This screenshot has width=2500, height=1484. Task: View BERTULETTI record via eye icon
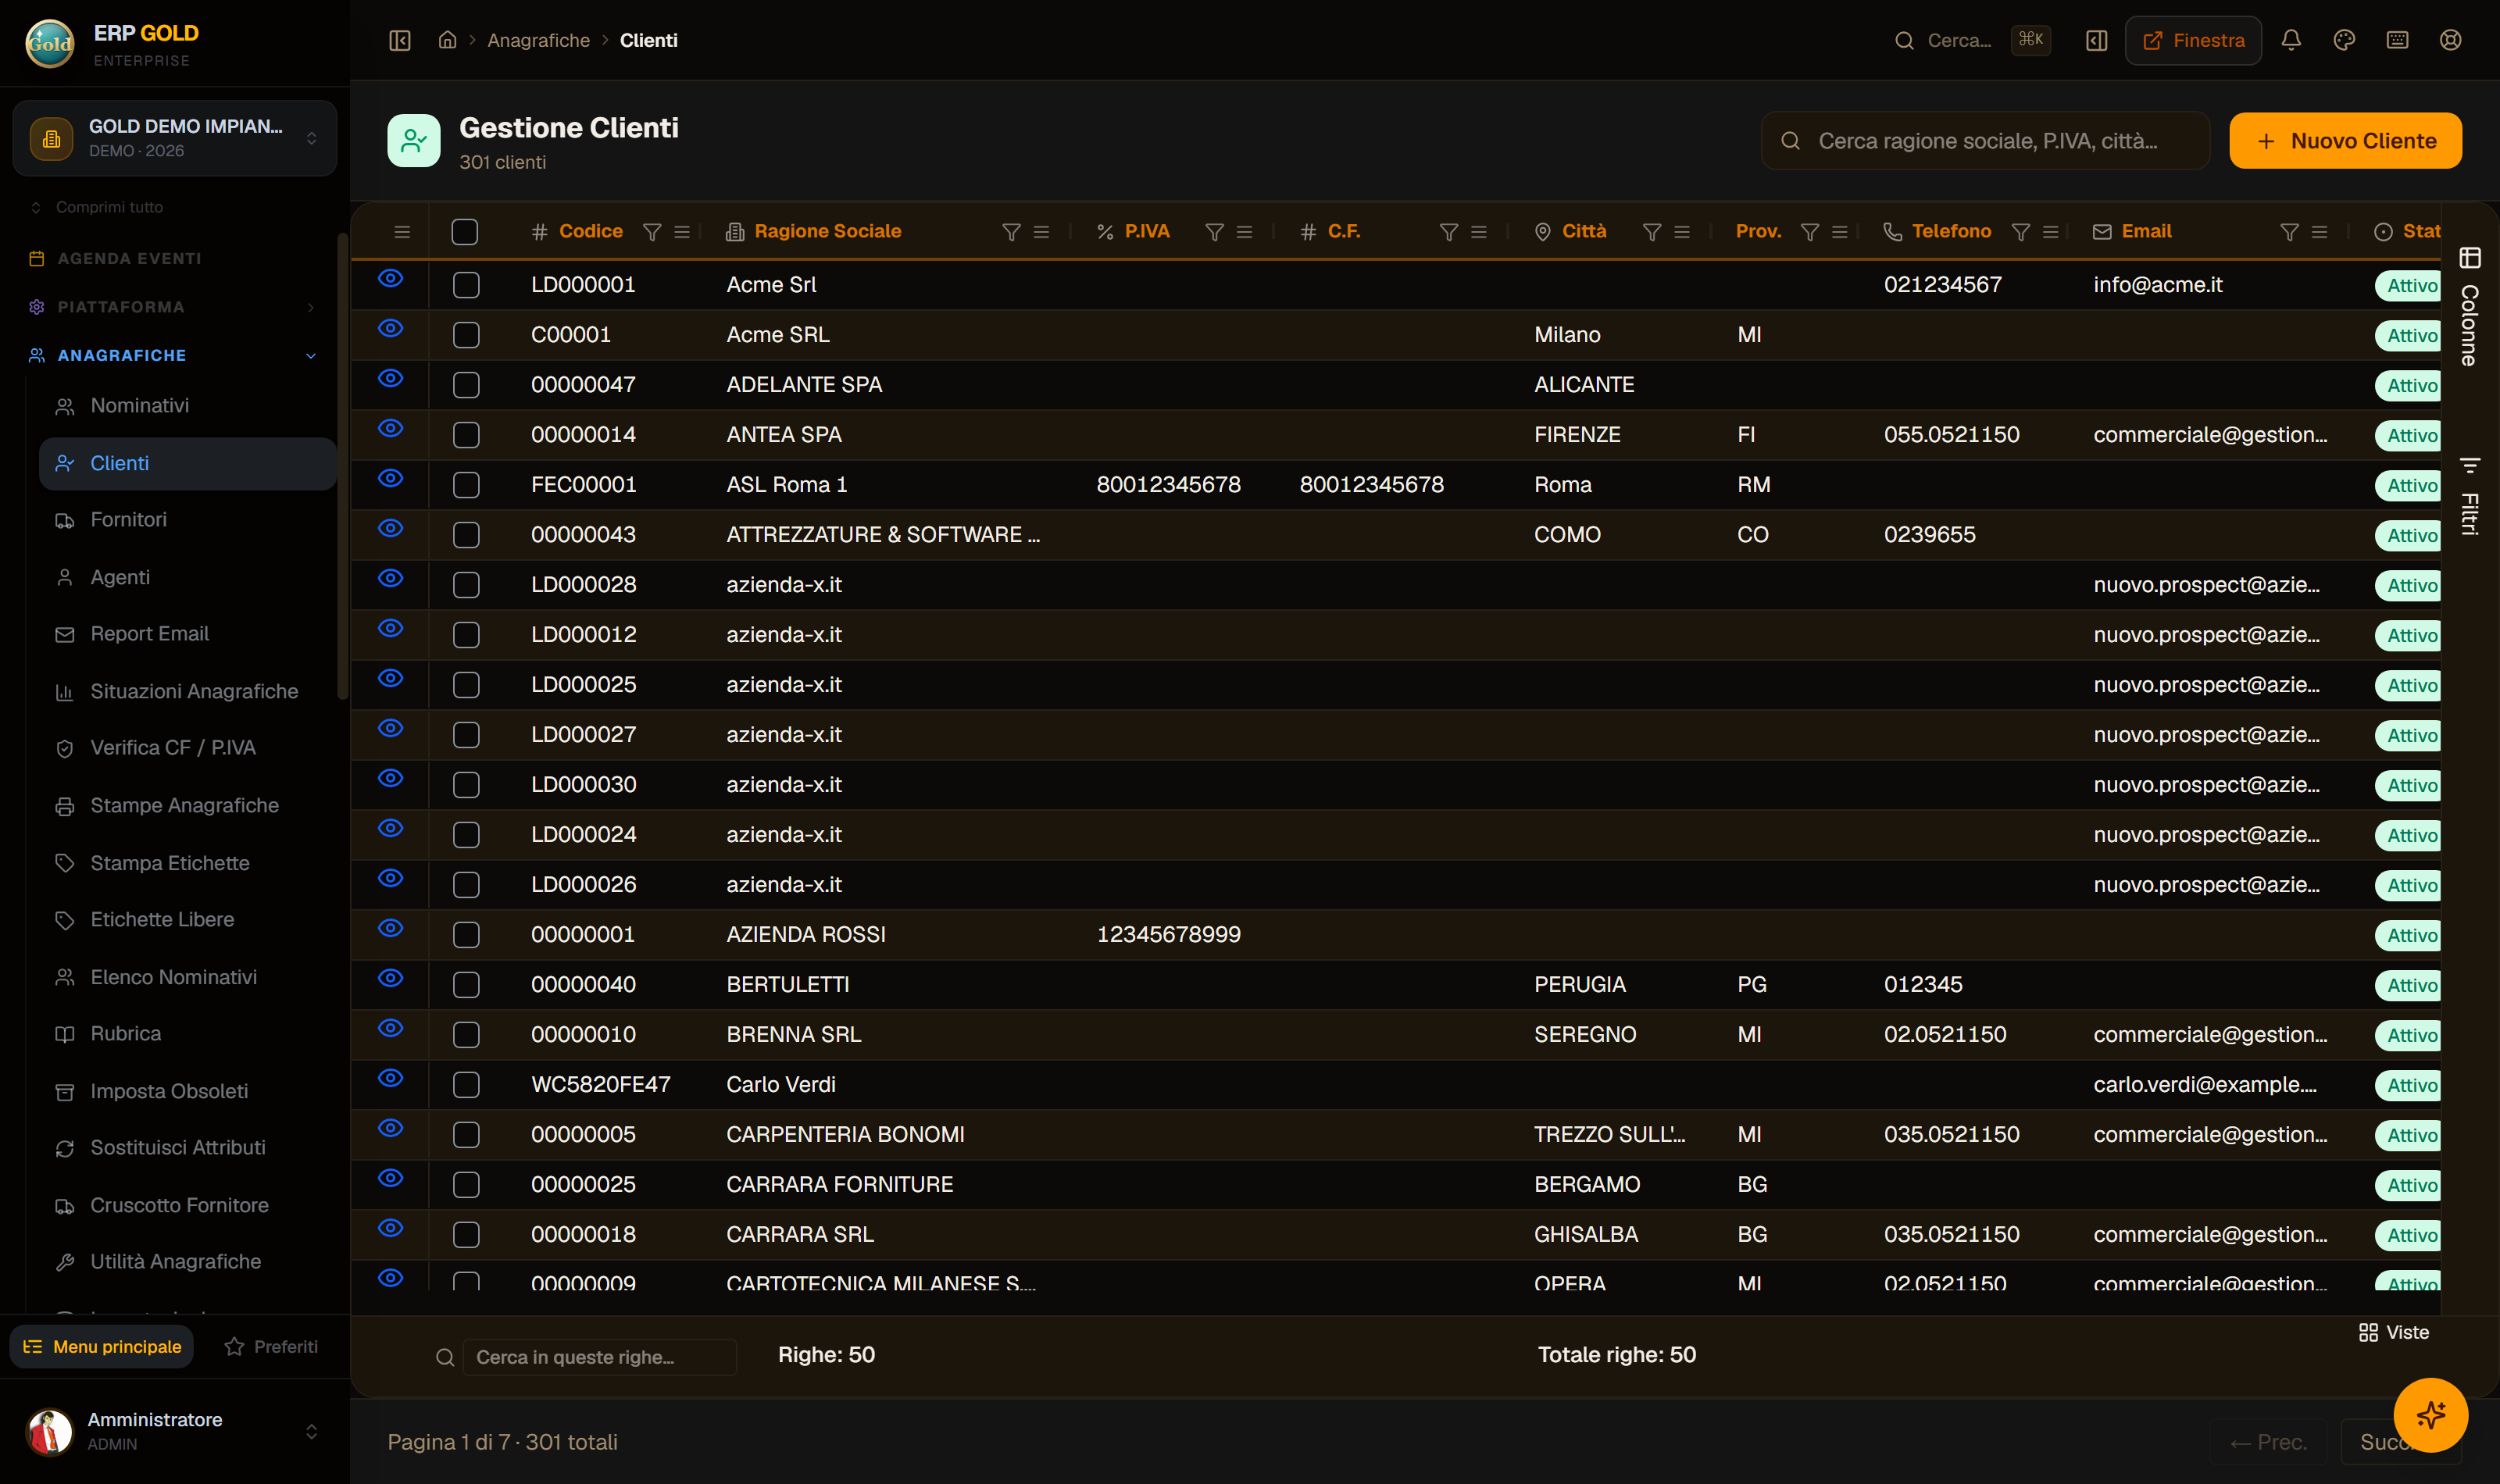point(390,978)
